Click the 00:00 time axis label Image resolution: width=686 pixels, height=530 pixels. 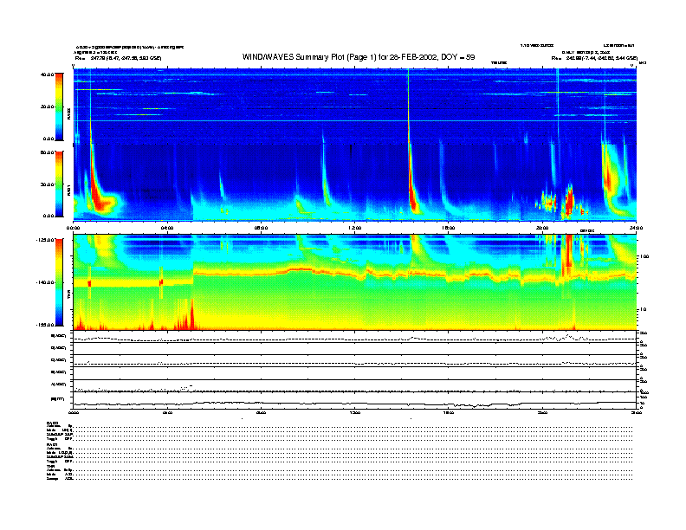tap(74, 228)
